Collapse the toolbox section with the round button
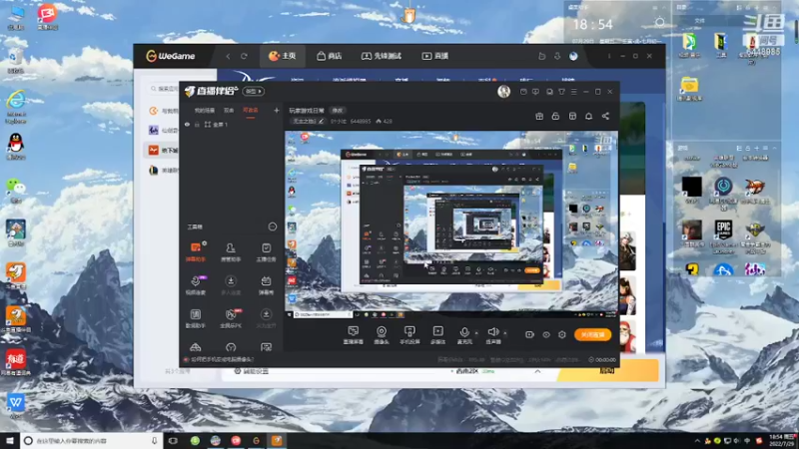The height and width of the screenshot is (449, 799). coord(273,226)
